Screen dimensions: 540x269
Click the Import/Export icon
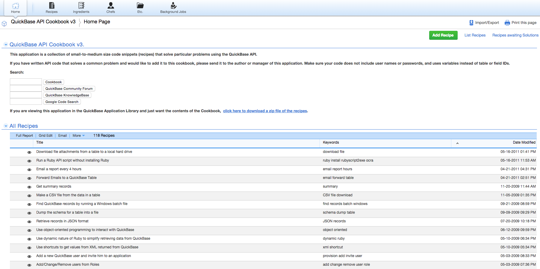click(471, 23)
